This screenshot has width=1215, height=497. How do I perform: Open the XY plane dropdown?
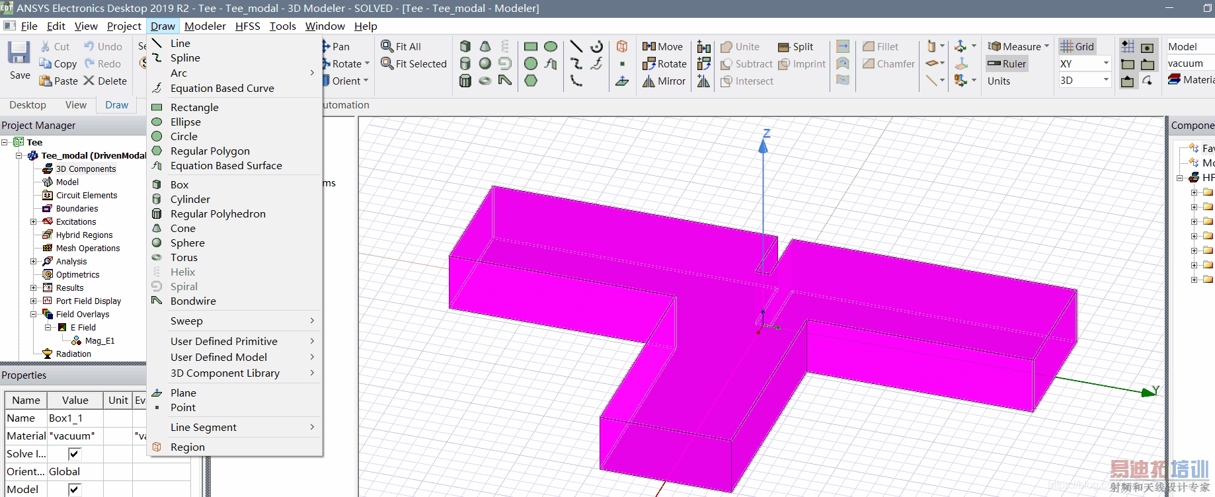(x=1106, y=64)
